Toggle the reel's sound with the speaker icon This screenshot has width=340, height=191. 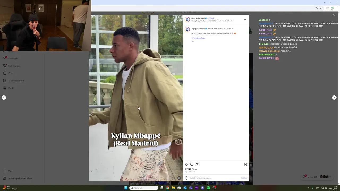pyautogui.click(x=179, y=178)
